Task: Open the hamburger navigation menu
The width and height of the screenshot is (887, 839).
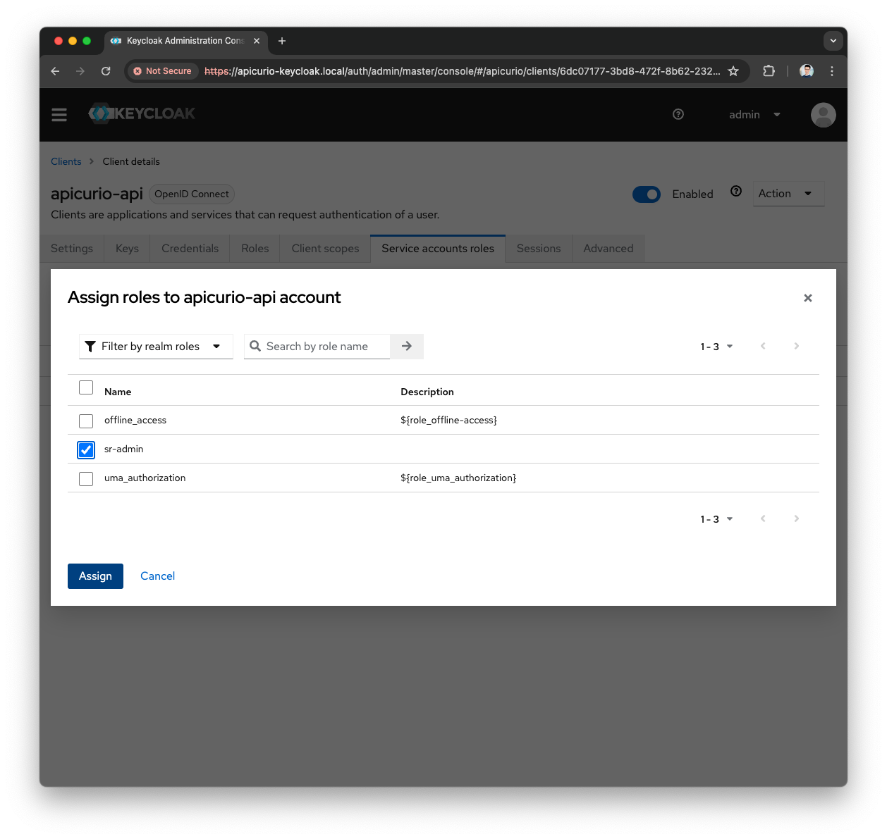Action: (x=59, y=114)
